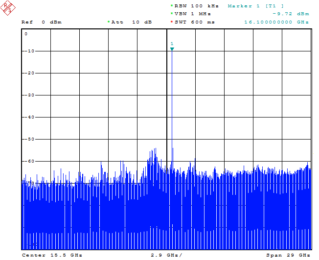The image size is (319, 260).
Task: Click marker frequency '16.100000000 GHz'
Action: coord(276,22)
